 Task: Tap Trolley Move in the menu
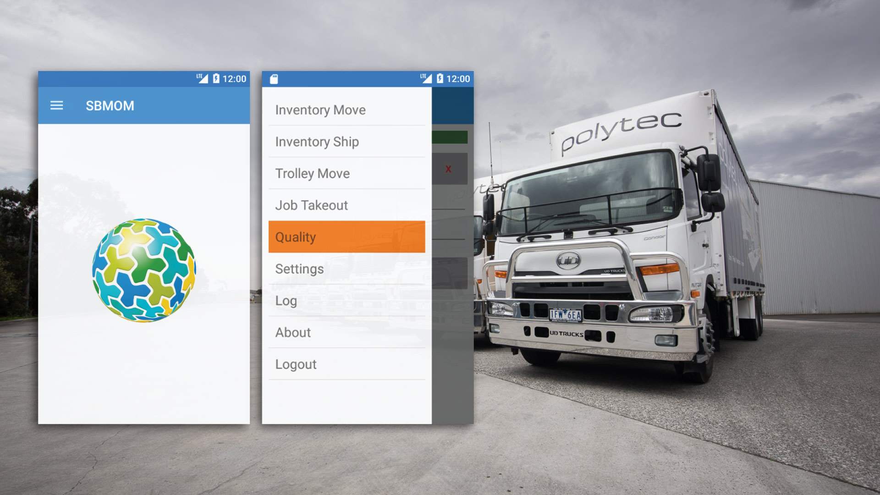point(312,173)
